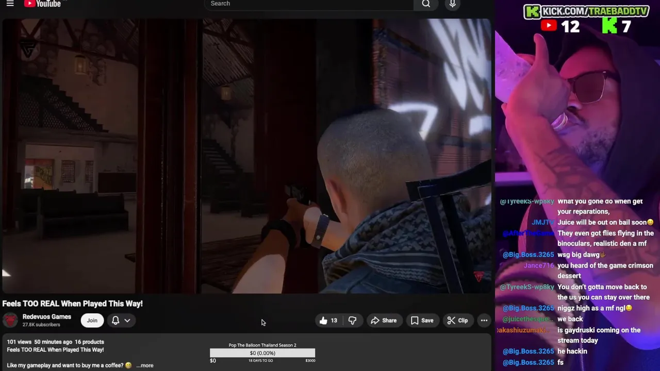This screenshot has height=371, width=660.
Task: Click the 'Pop The Balloon Thailand Season 2' label
Action: click(x=262, y=345)
